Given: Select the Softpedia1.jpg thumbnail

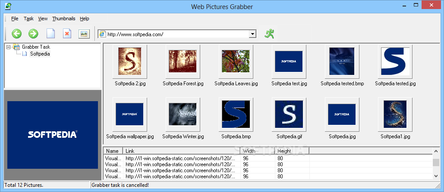Looking at the screenshot, I should pyautogui.click(x=395, y=115).
